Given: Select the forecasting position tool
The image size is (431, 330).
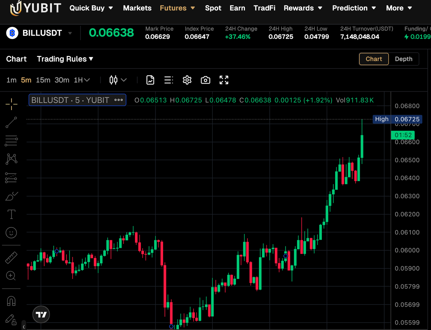Looking at the screenshot, I should pos(11,178).
